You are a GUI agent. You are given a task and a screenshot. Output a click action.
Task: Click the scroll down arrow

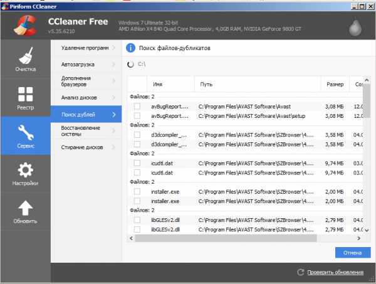[x=367, y=230]
